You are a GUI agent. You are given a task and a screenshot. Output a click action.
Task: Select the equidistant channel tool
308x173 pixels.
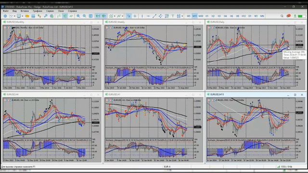coord(160,16)
